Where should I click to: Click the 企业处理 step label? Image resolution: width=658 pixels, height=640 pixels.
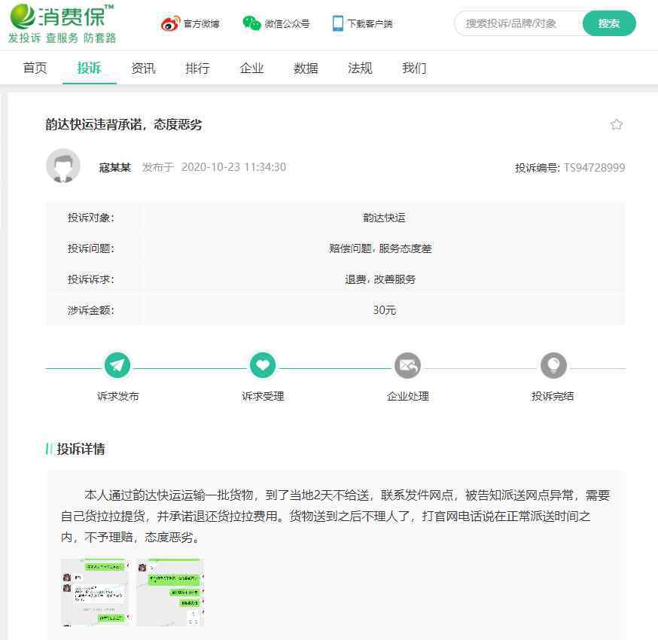pos(408,396)
